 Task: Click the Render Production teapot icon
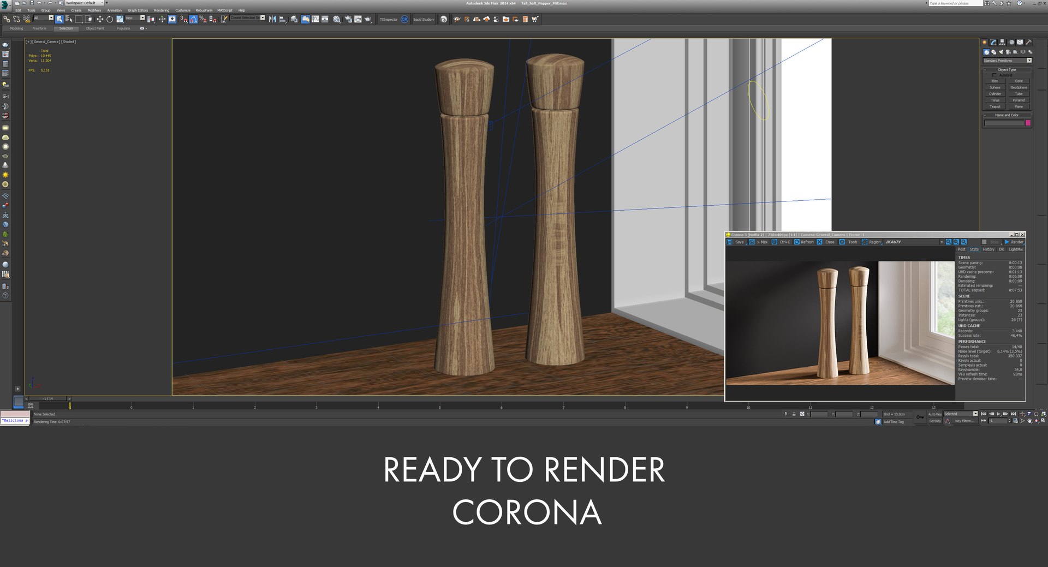(x=368, y=19)
